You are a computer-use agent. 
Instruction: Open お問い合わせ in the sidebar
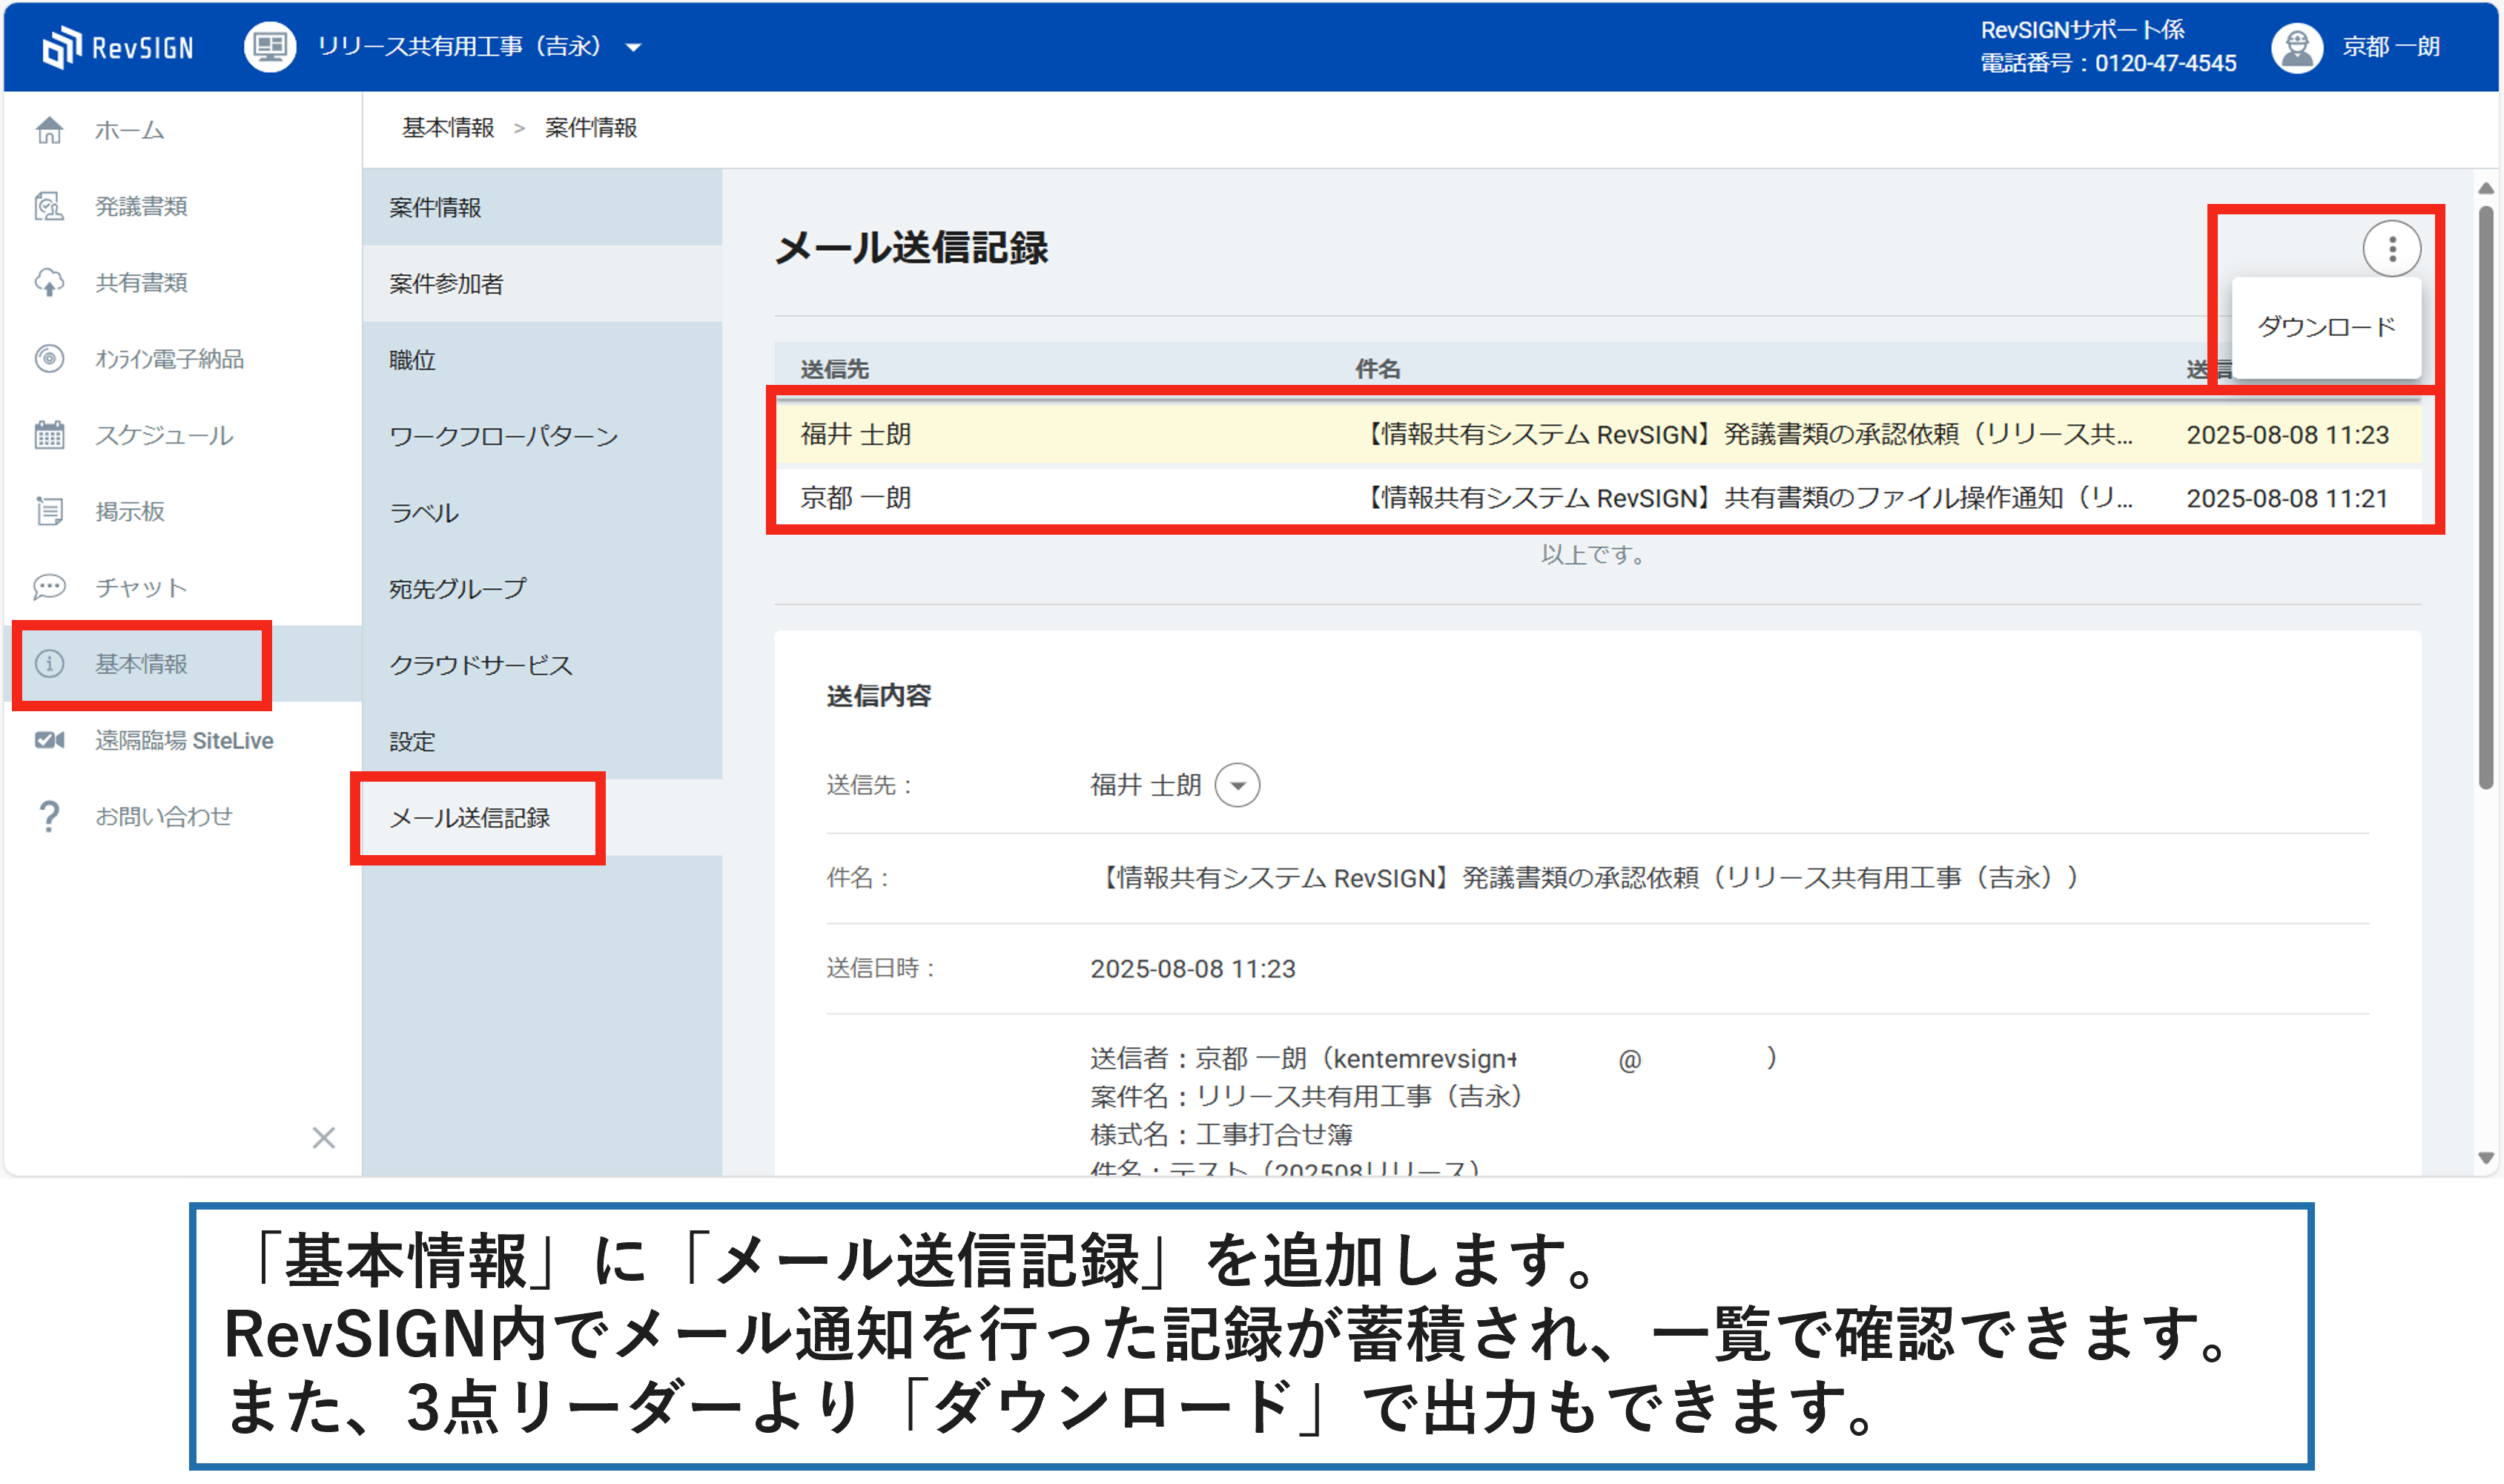(164, 817)
